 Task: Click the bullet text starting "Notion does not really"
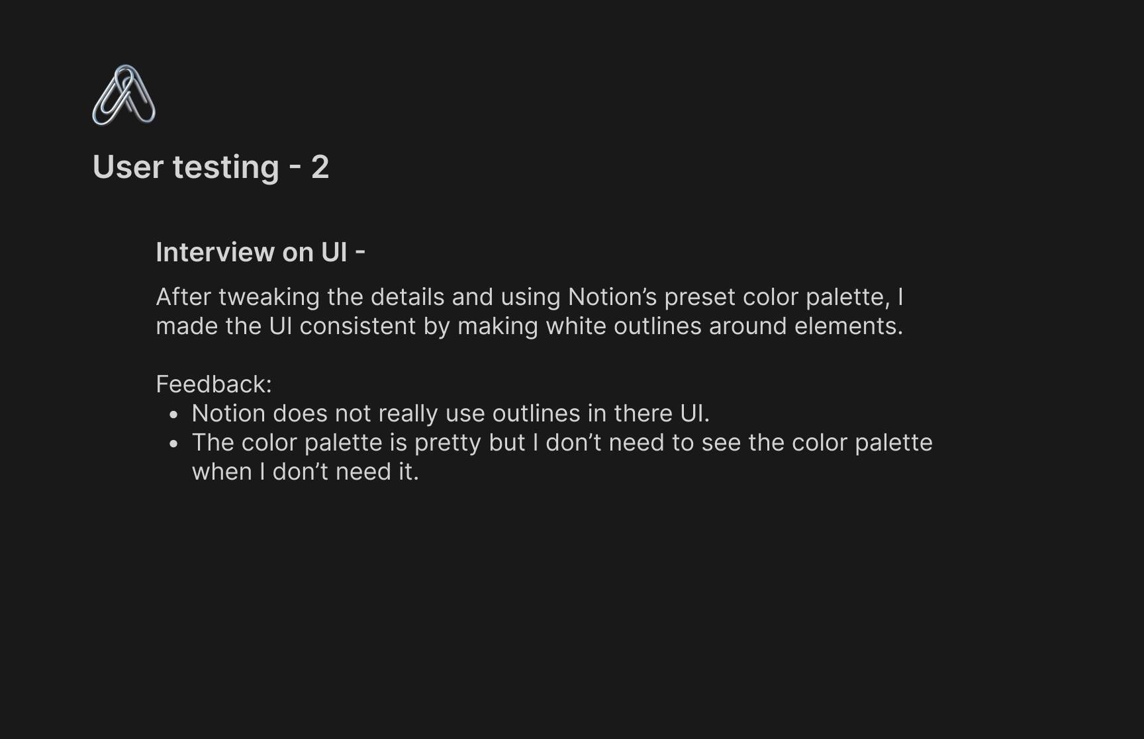pos(450,413)
